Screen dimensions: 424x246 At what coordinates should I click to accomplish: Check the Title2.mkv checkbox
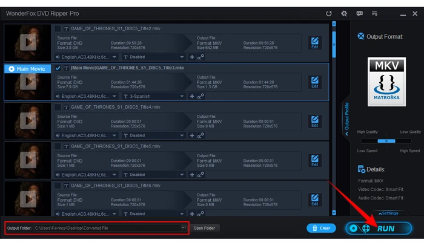point(58,28)
